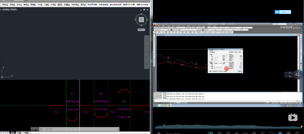Switch to the 布局2 layout tab
The height and width of the screenshot is (134, 304).
click(x=27, y=133)
